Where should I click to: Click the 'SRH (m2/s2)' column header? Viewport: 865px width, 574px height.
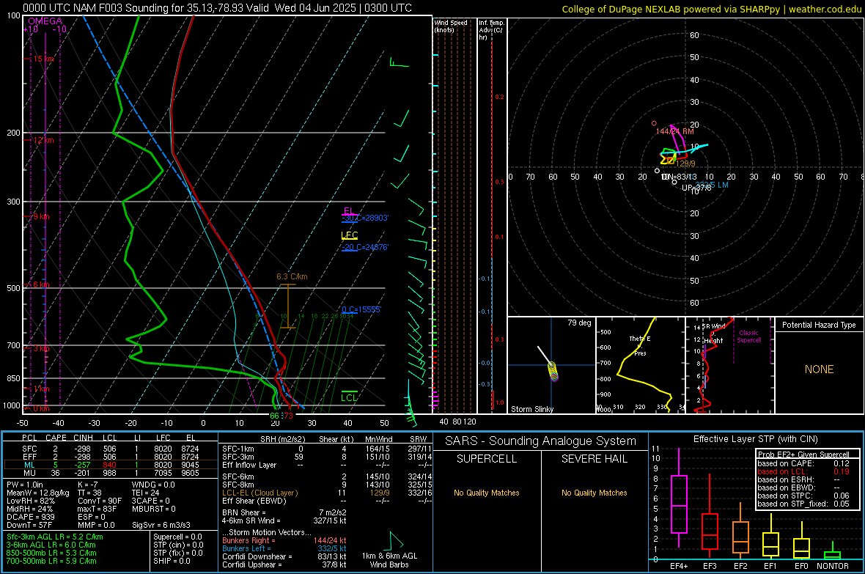point(283,439)
